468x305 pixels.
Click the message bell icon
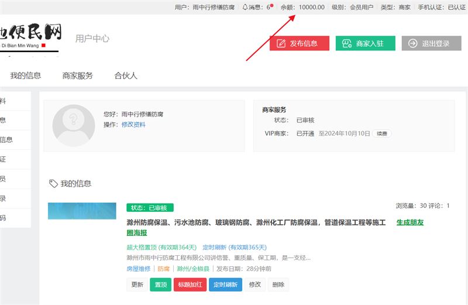tap(245, 7)
